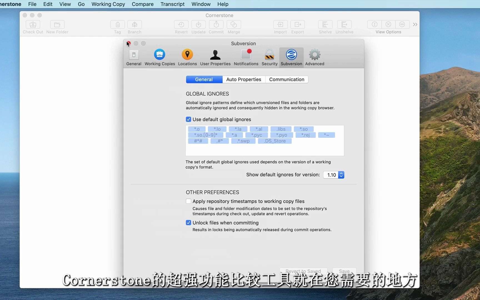Click the *.rej ignore pattern token

[305, 135]
